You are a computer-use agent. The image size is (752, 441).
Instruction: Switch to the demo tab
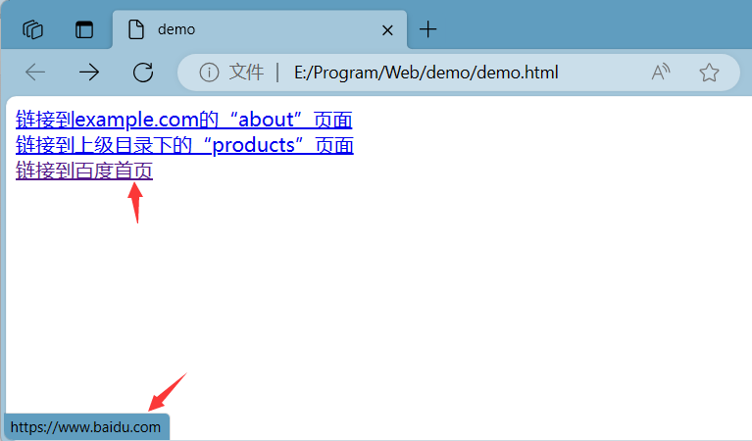pos(260,29)
